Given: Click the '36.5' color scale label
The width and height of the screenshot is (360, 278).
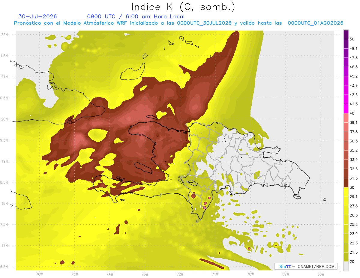Looking at the screenshot, I should click(x=354, y=141).
